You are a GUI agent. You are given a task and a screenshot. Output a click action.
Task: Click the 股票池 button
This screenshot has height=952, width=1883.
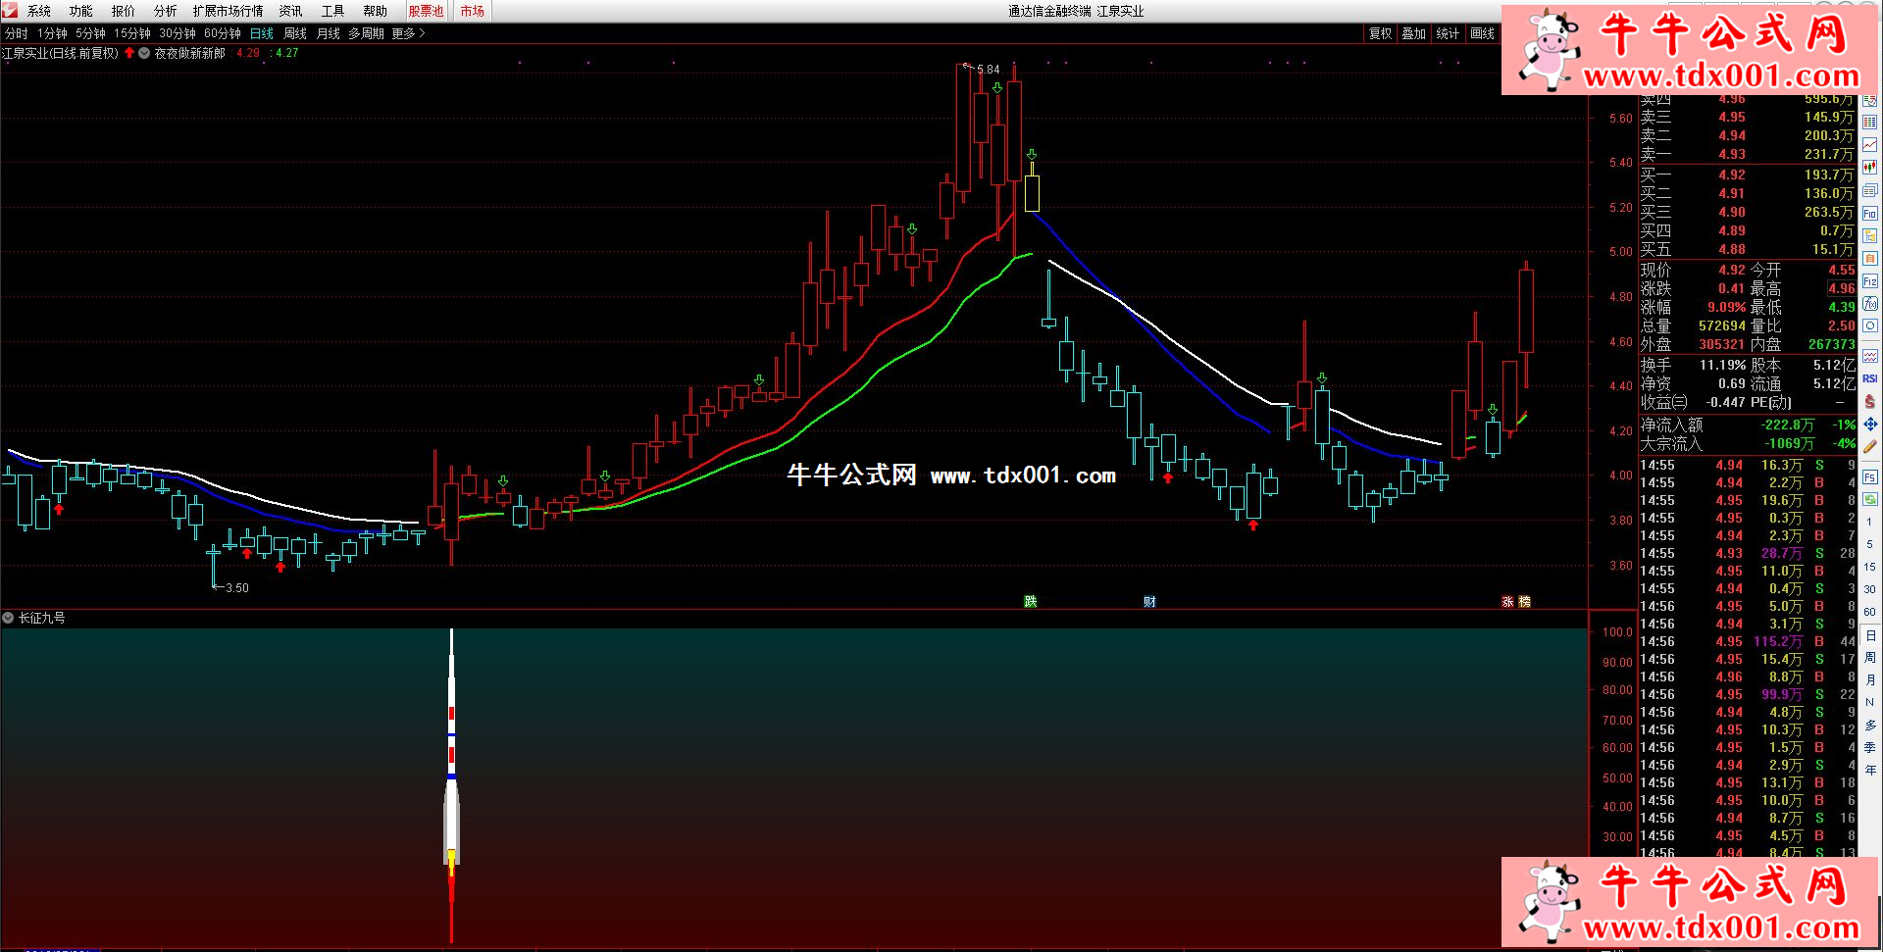pos(426,11)
